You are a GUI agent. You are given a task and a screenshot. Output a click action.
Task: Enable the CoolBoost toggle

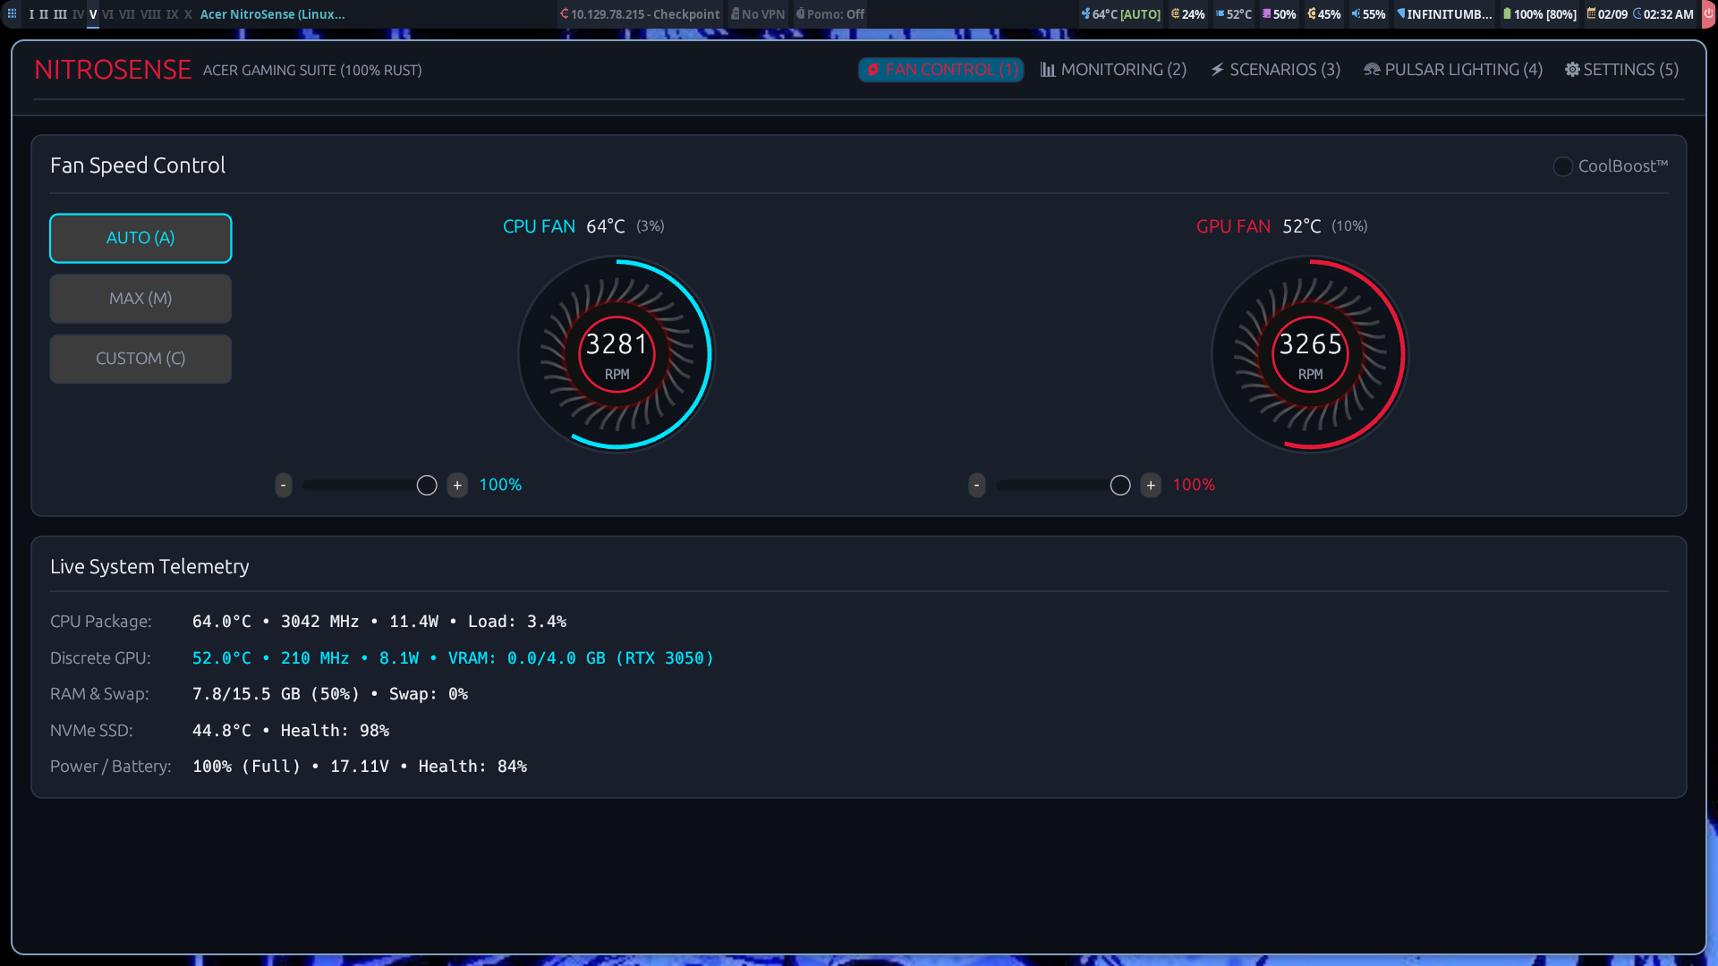coord(1562,166)
